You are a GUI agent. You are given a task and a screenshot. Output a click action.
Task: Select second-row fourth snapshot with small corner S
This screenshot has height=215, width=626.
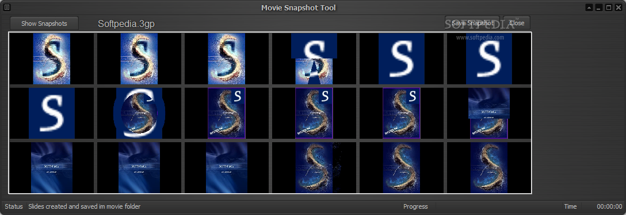point(314,113)
